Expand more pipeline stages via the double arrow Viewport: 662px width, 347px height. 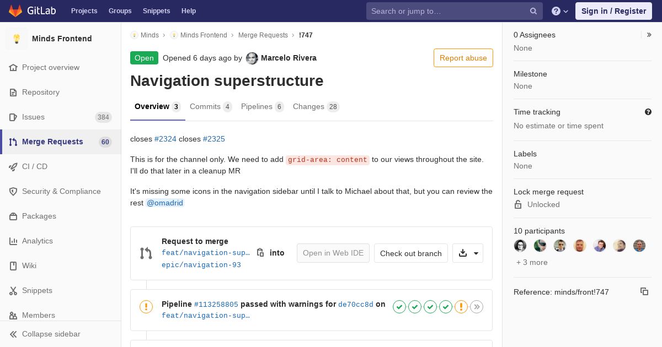(x=477, y=307)
